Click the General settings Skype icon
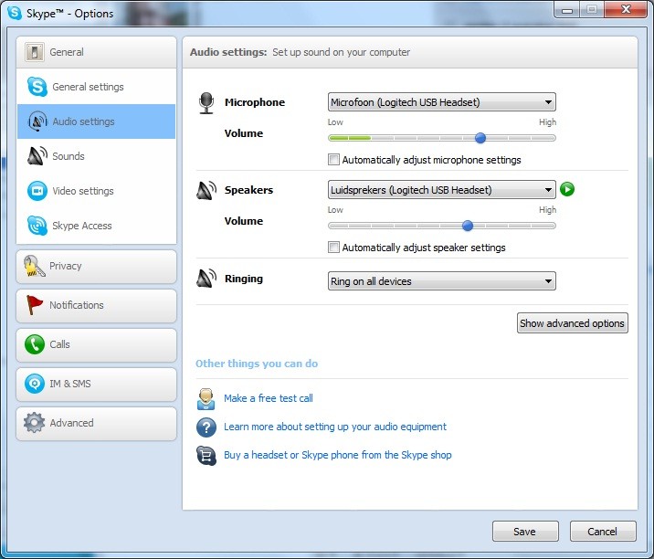Image resolution: width=654 pixels, height=559 pixels. point(37,87)
